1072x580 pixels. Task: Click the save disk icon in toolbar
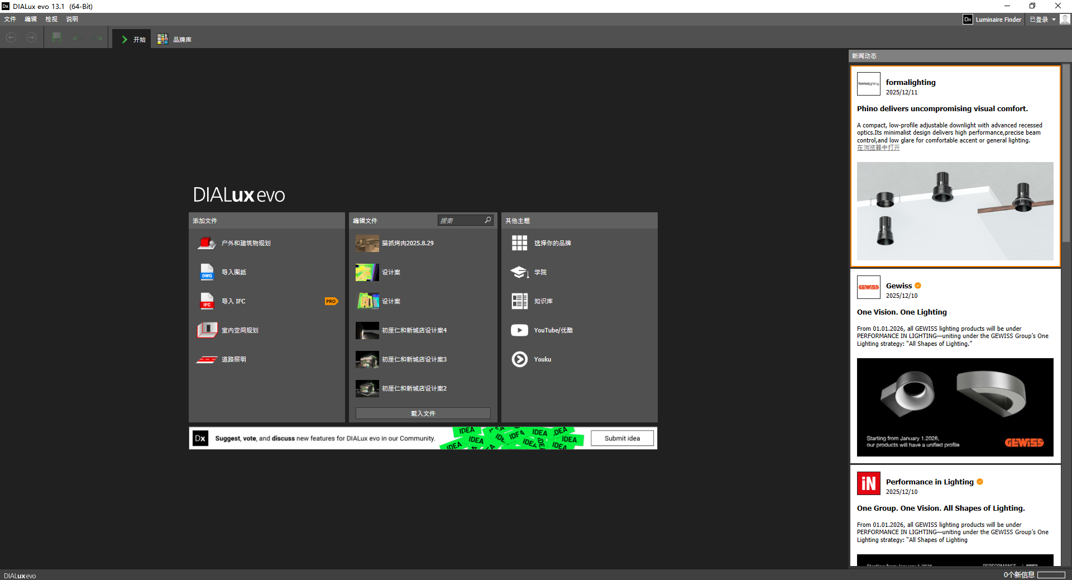click(56, 37)
